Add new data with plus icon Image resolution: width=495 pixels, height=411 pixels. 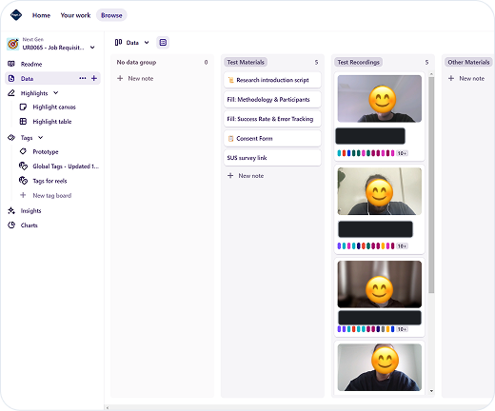pos(94,78)
